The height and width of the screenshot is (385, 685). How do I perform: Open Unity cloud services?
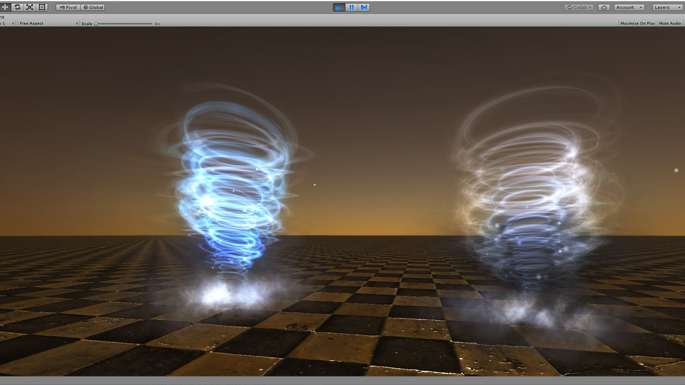point(604,7)
